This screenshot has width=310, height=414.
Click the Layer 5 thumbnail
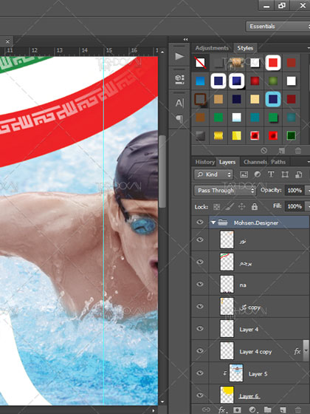tap(236, 373)
